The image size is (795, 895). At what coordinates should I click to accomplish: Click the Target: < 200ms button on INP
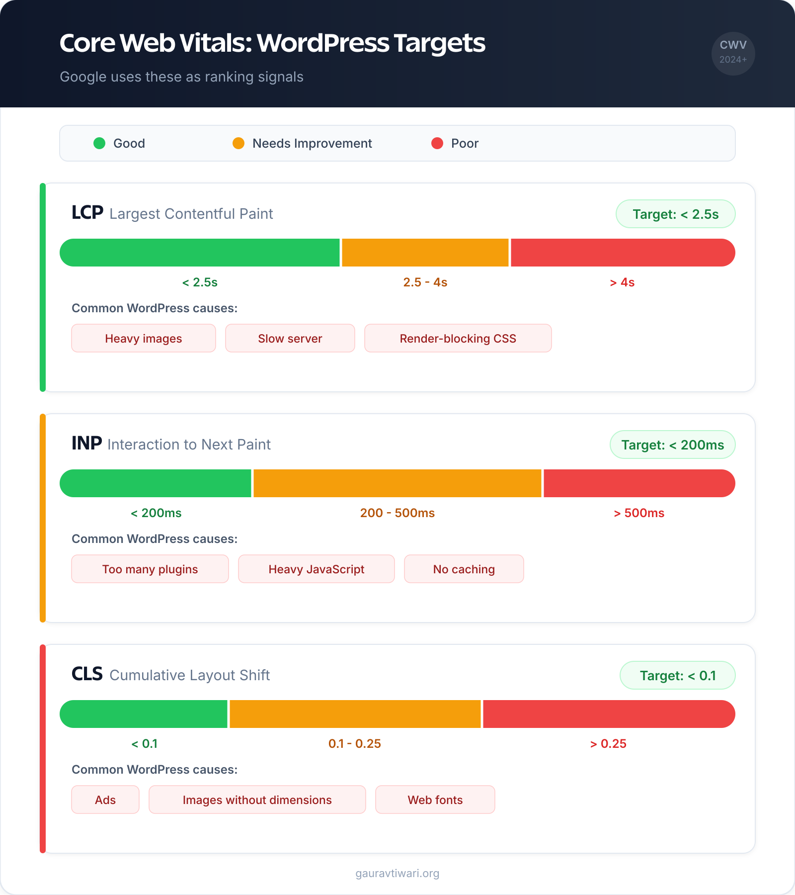[672, 445]
